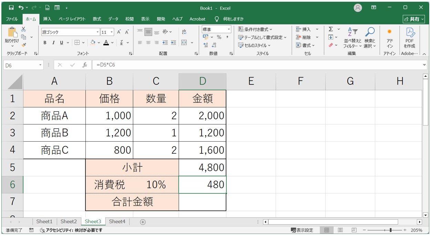The image size is (431, 236).
Task: Copy selection using the copy icon
Action: pos(24,37)
